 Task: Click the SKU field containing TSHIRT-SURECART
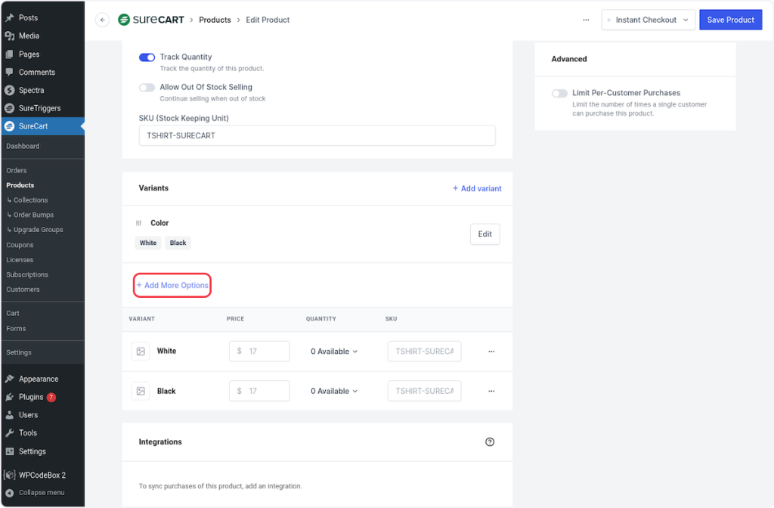317,135
